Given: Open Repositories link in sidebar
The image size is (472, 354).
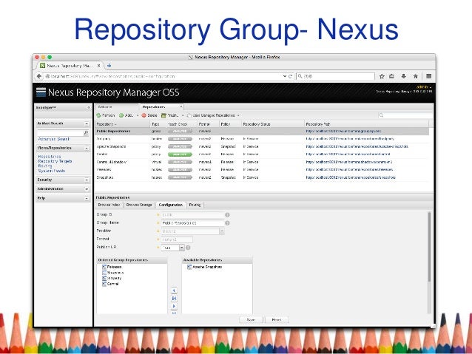Looking at the screenshot, I should click(50, 157).
